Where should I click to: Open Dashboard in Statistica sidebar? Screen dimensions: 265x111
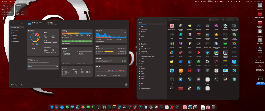click(17, 27)
